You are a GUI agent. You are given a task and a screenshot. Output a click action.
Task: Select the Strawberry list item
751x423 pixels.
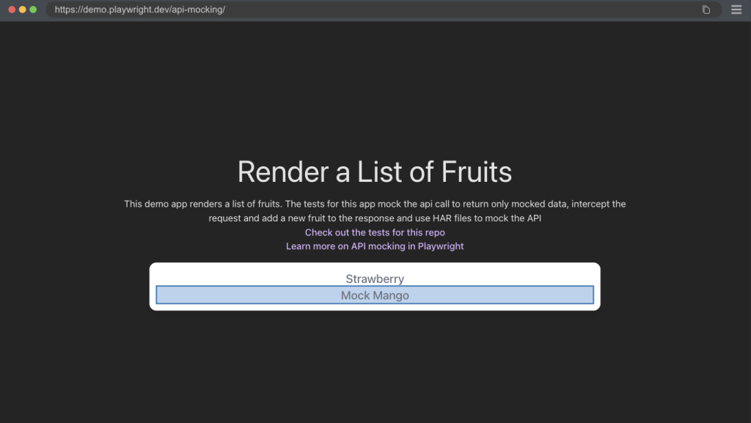point(375,279)
